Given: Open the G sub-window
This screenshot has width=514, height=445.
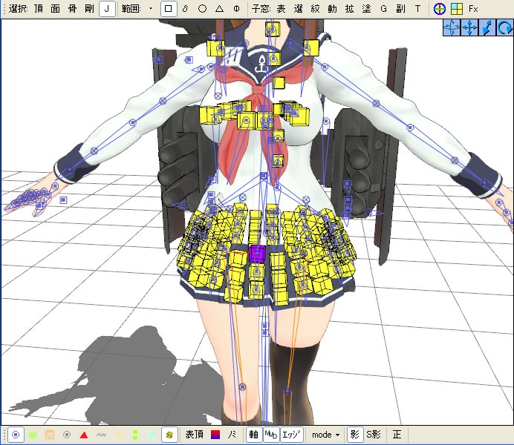Looking at the screenshot, I should point(383,9).
